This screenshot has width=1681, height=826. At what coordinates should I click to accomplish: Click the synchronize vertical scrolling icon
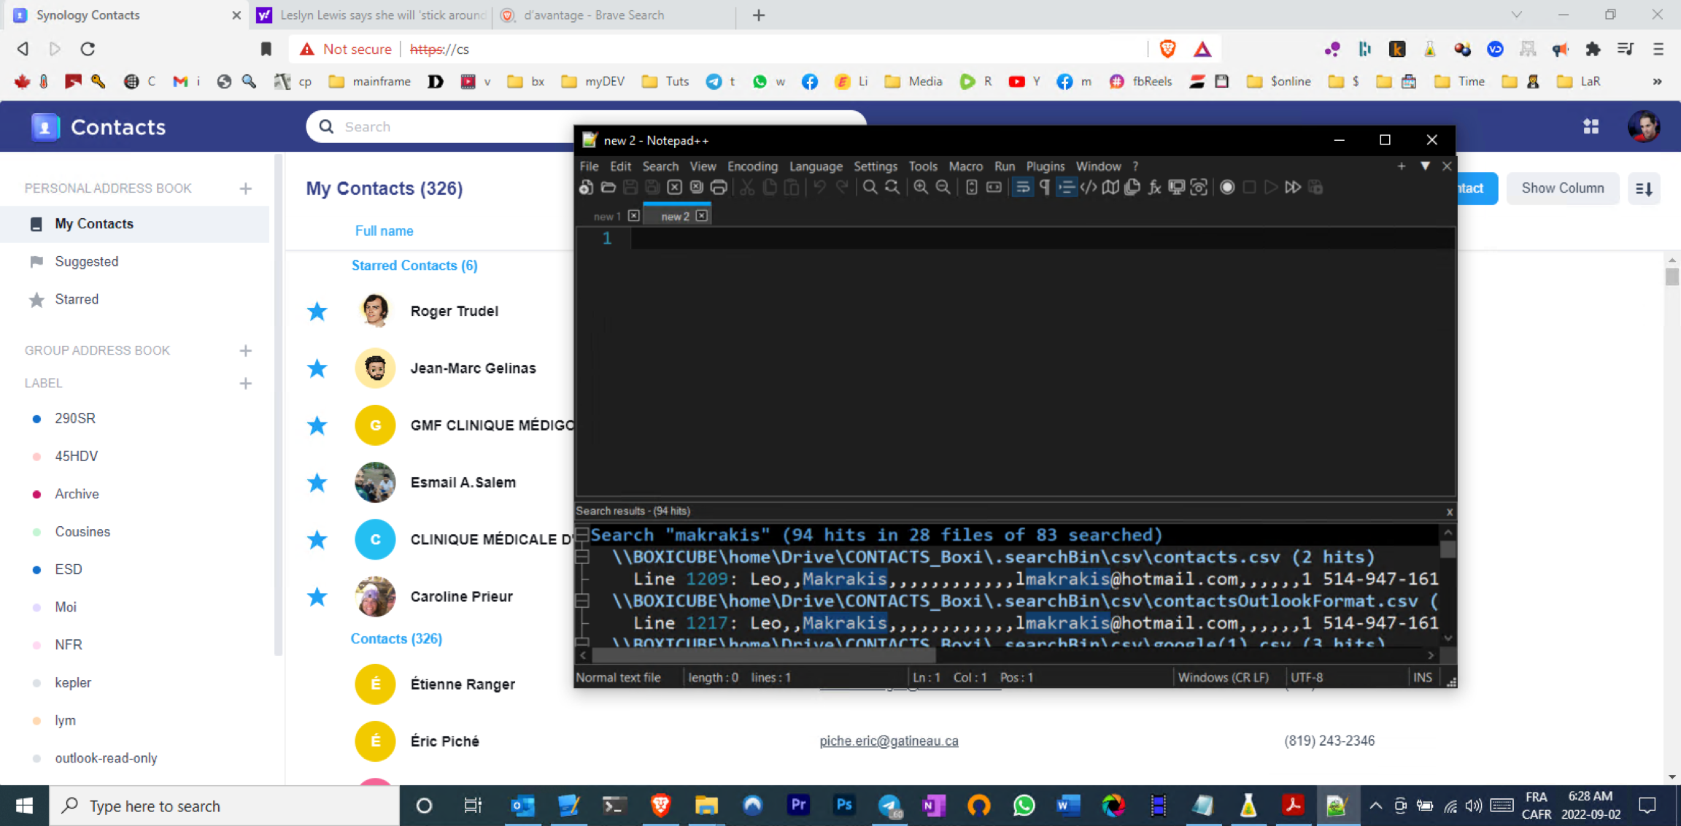point(972,188)
